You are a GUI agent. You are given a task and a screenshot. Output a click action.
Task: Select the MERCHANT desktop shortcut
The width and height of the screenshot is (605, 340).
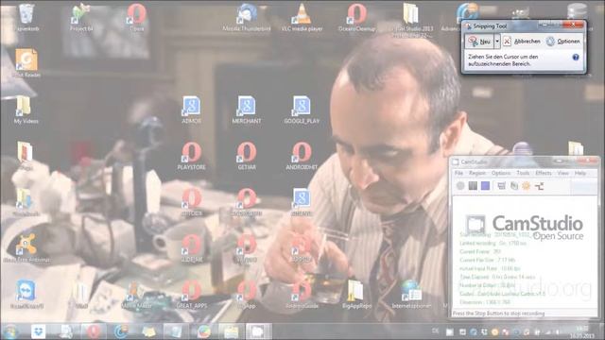(x=247, y=110)
